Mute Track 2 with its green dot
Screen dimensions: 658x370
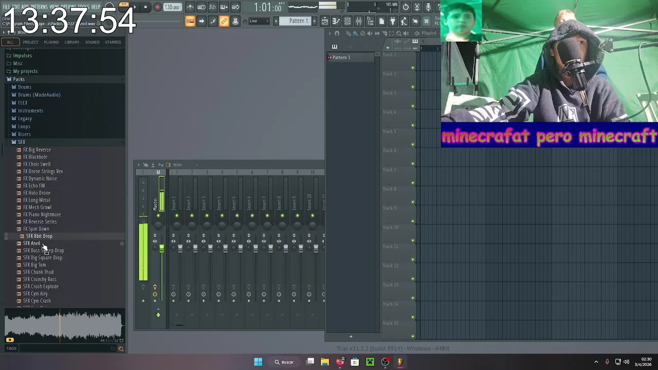point(412,87)
